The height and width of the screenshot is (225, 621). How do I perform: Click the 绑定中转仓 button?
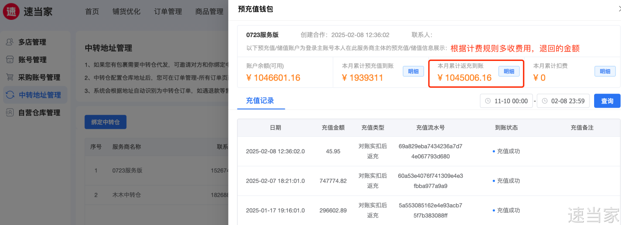(x=105, y=122)
